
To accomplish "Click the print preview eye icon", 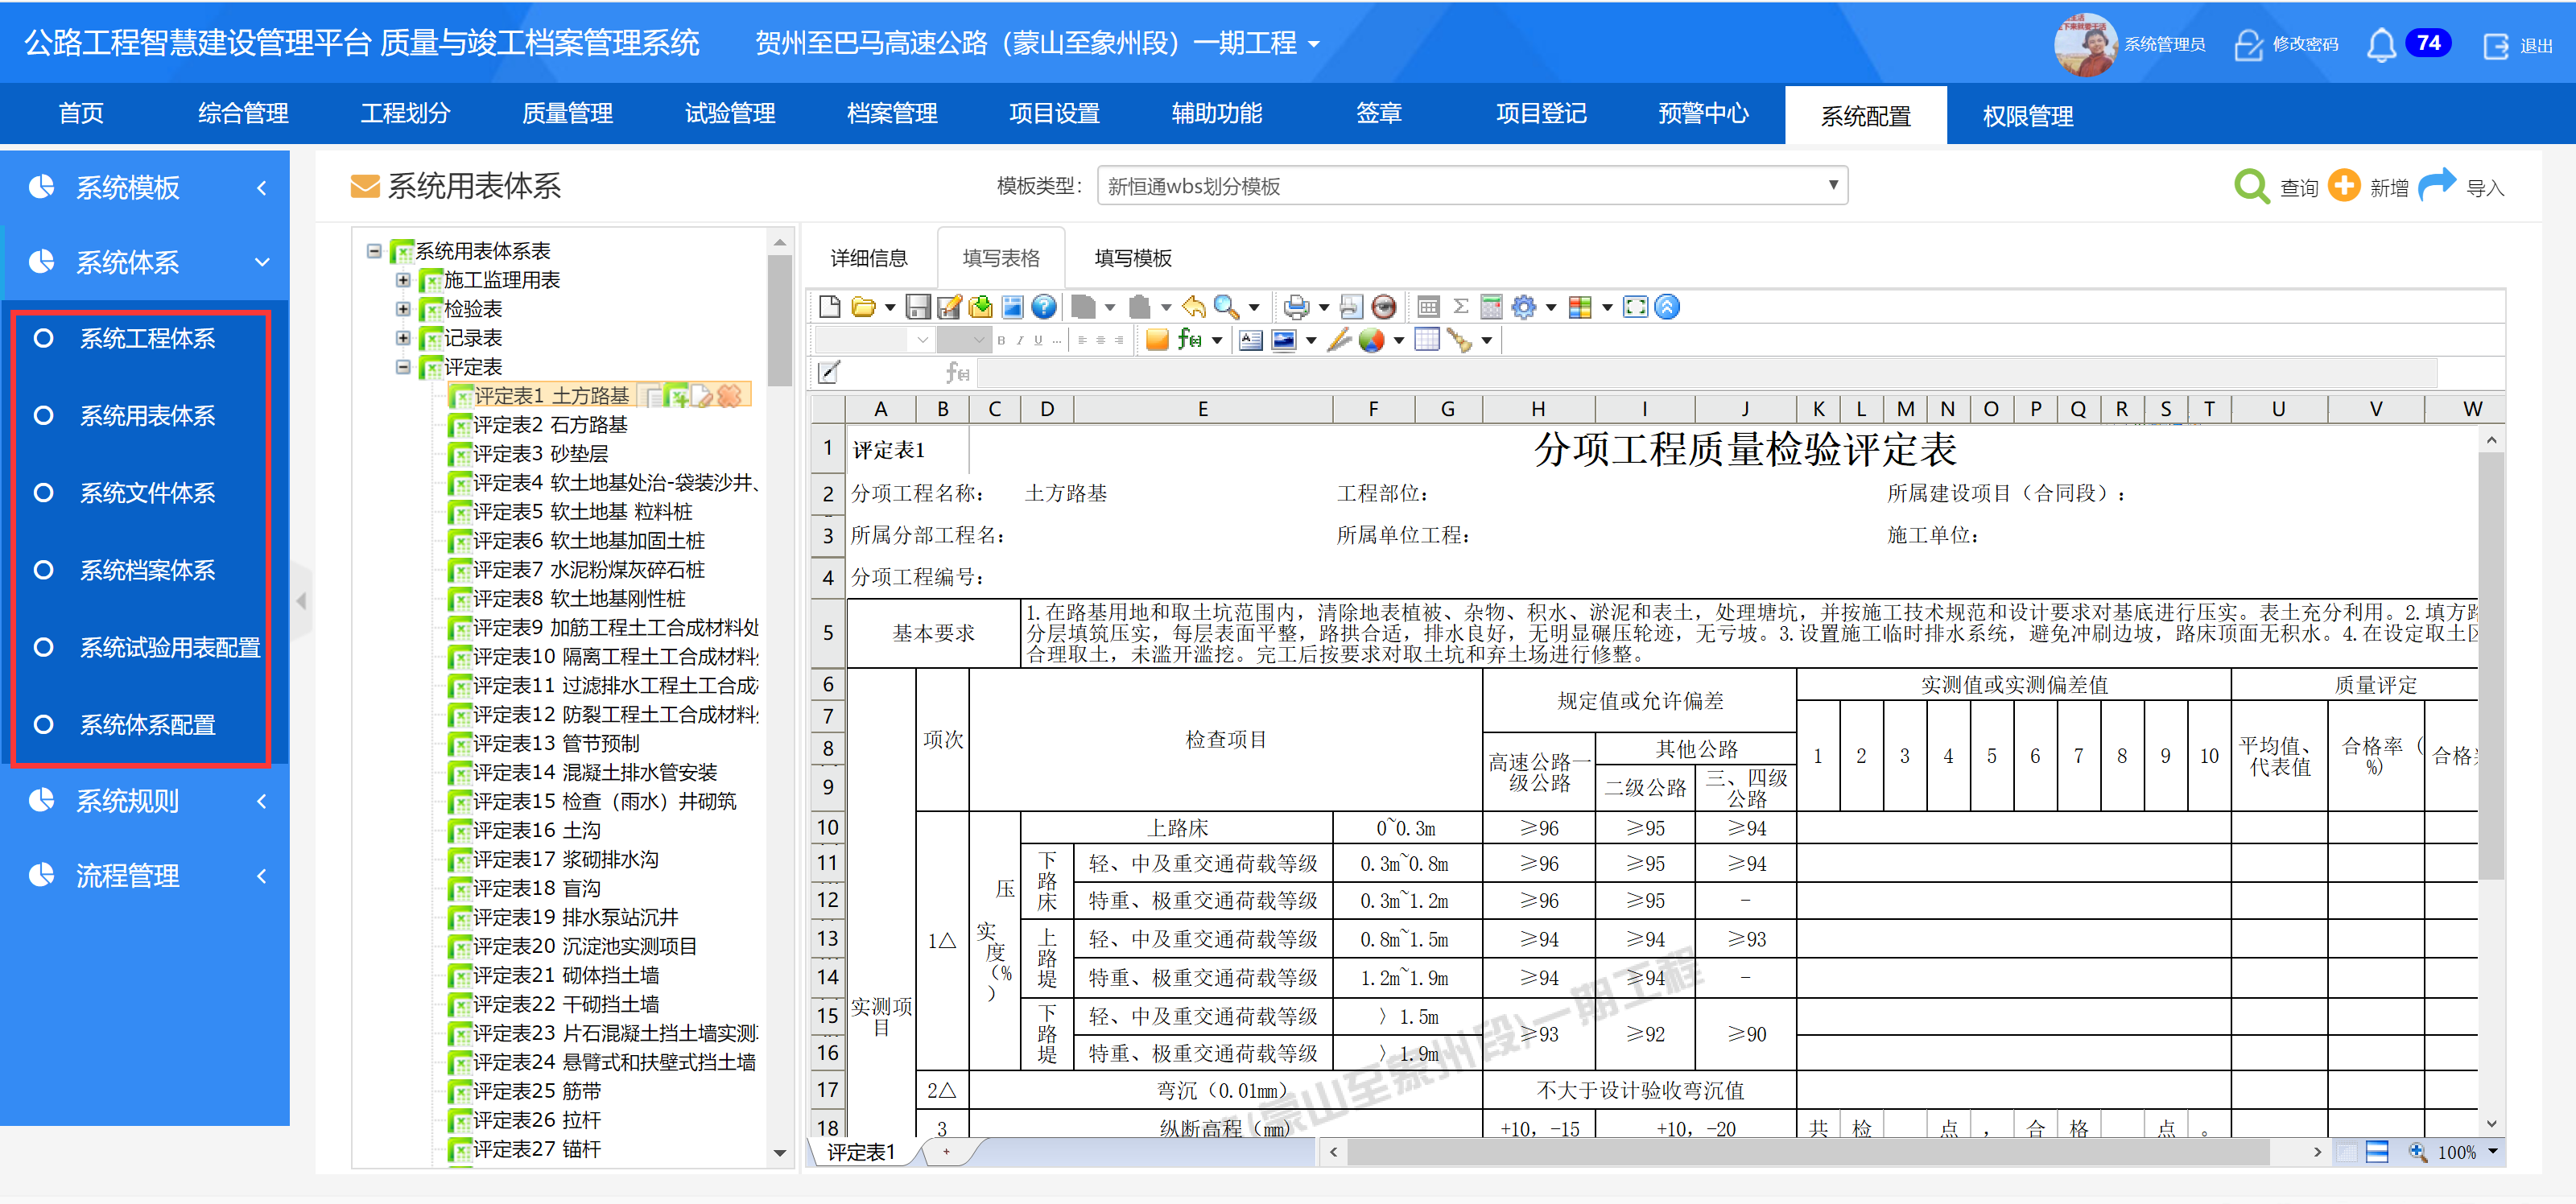I will tap(1384, 307).
